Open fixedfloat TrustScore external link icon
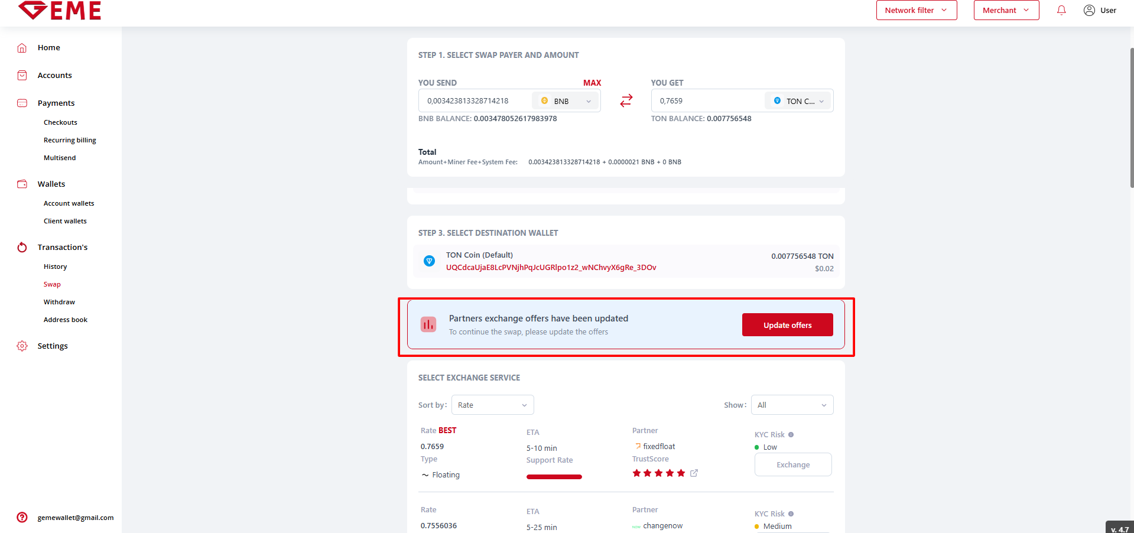The image size is (1134, 533). pyautogui.click(x=694, y=473)
